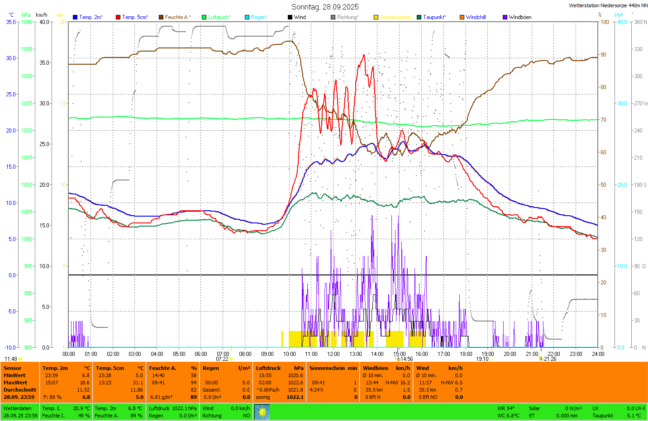Screen dimensions: 648x421
Task: Click the sunny weather icon in status bar
Action: coord(262,412)
